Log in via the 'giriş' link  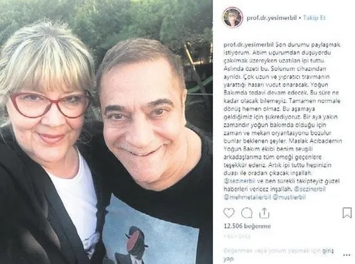[328, 250]
